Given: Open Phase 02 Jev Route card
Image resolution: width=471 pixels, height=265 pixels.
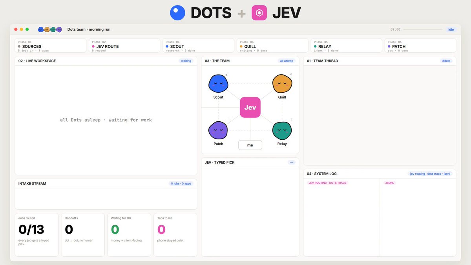Looking at the screenshot, I should [x=124, y=46].
